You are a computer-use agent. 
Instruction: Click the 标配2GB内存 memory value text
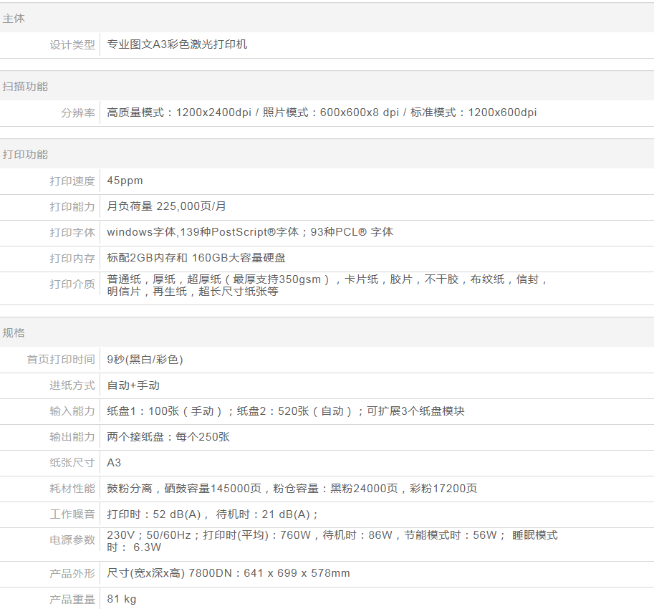(x=147, y=258)
